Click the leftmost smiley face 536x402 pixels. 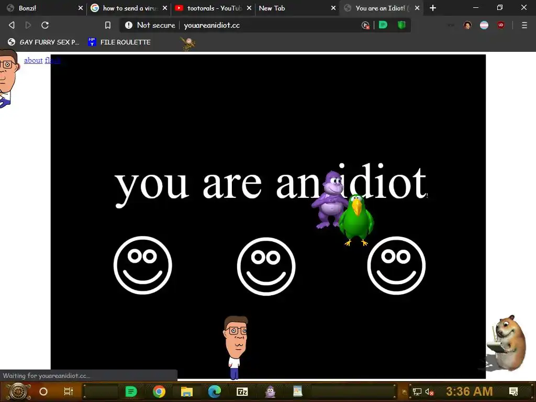pos(143,265)
